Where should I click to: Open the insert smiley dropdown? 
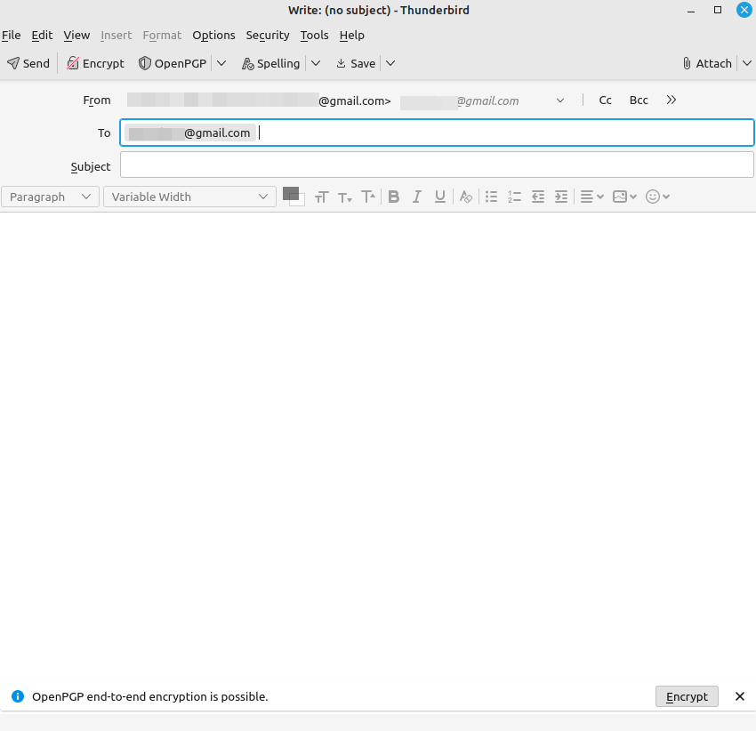[x=657, y=197]
